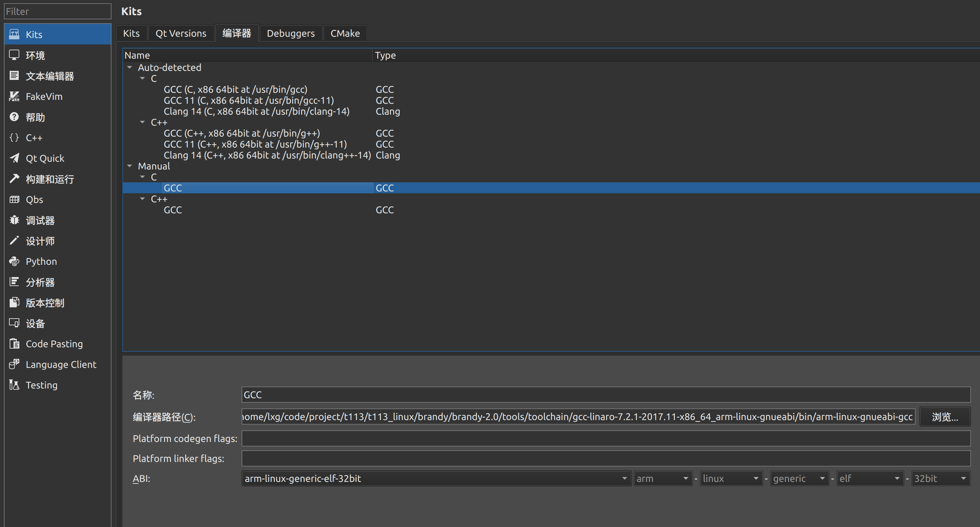The height and width of the screenshot is (527, 980).
Task: Collapse the C++ group under Auto-detected
Action: pyautogui.click(x=143, y=122)
